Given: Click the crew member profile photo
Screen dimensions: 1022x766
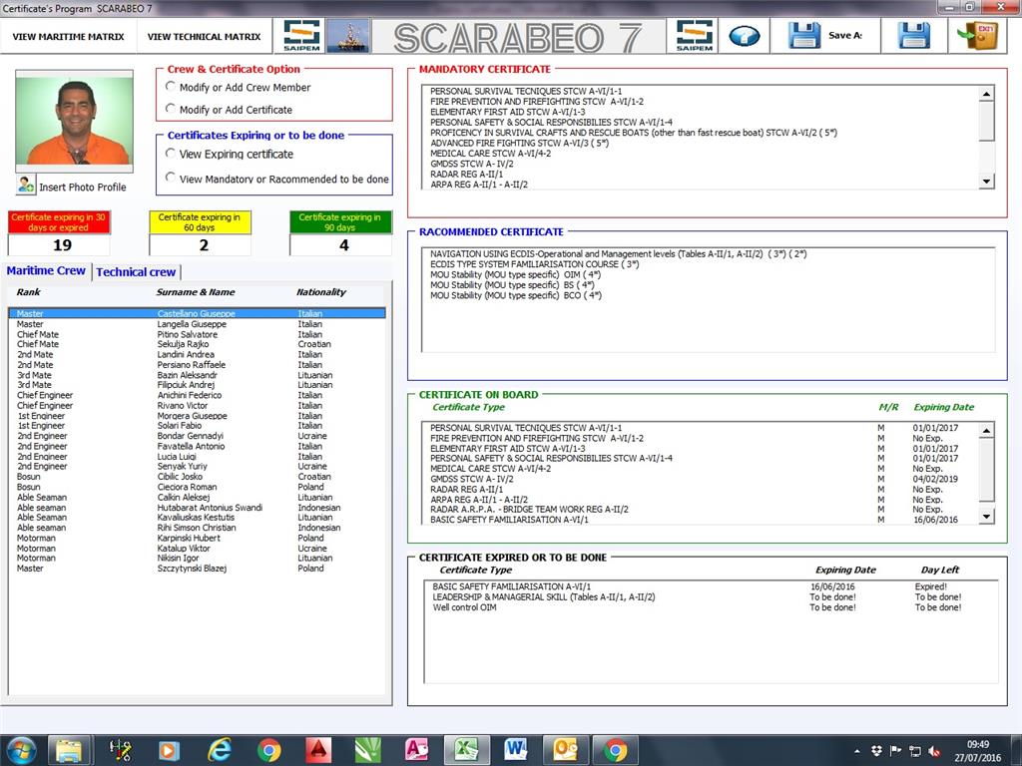Looking at the screenshot, I should coord(74,121).
